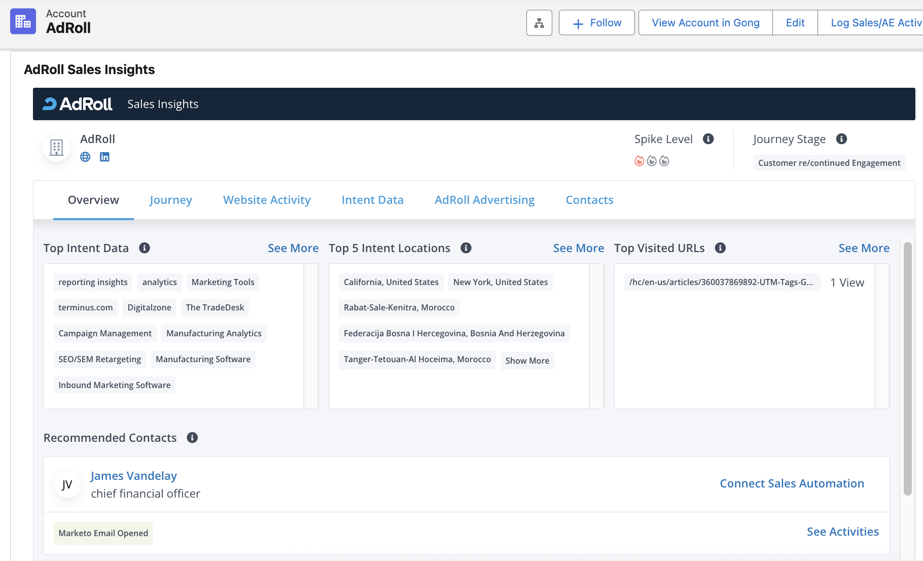Click the purple Account building icon

23,21
